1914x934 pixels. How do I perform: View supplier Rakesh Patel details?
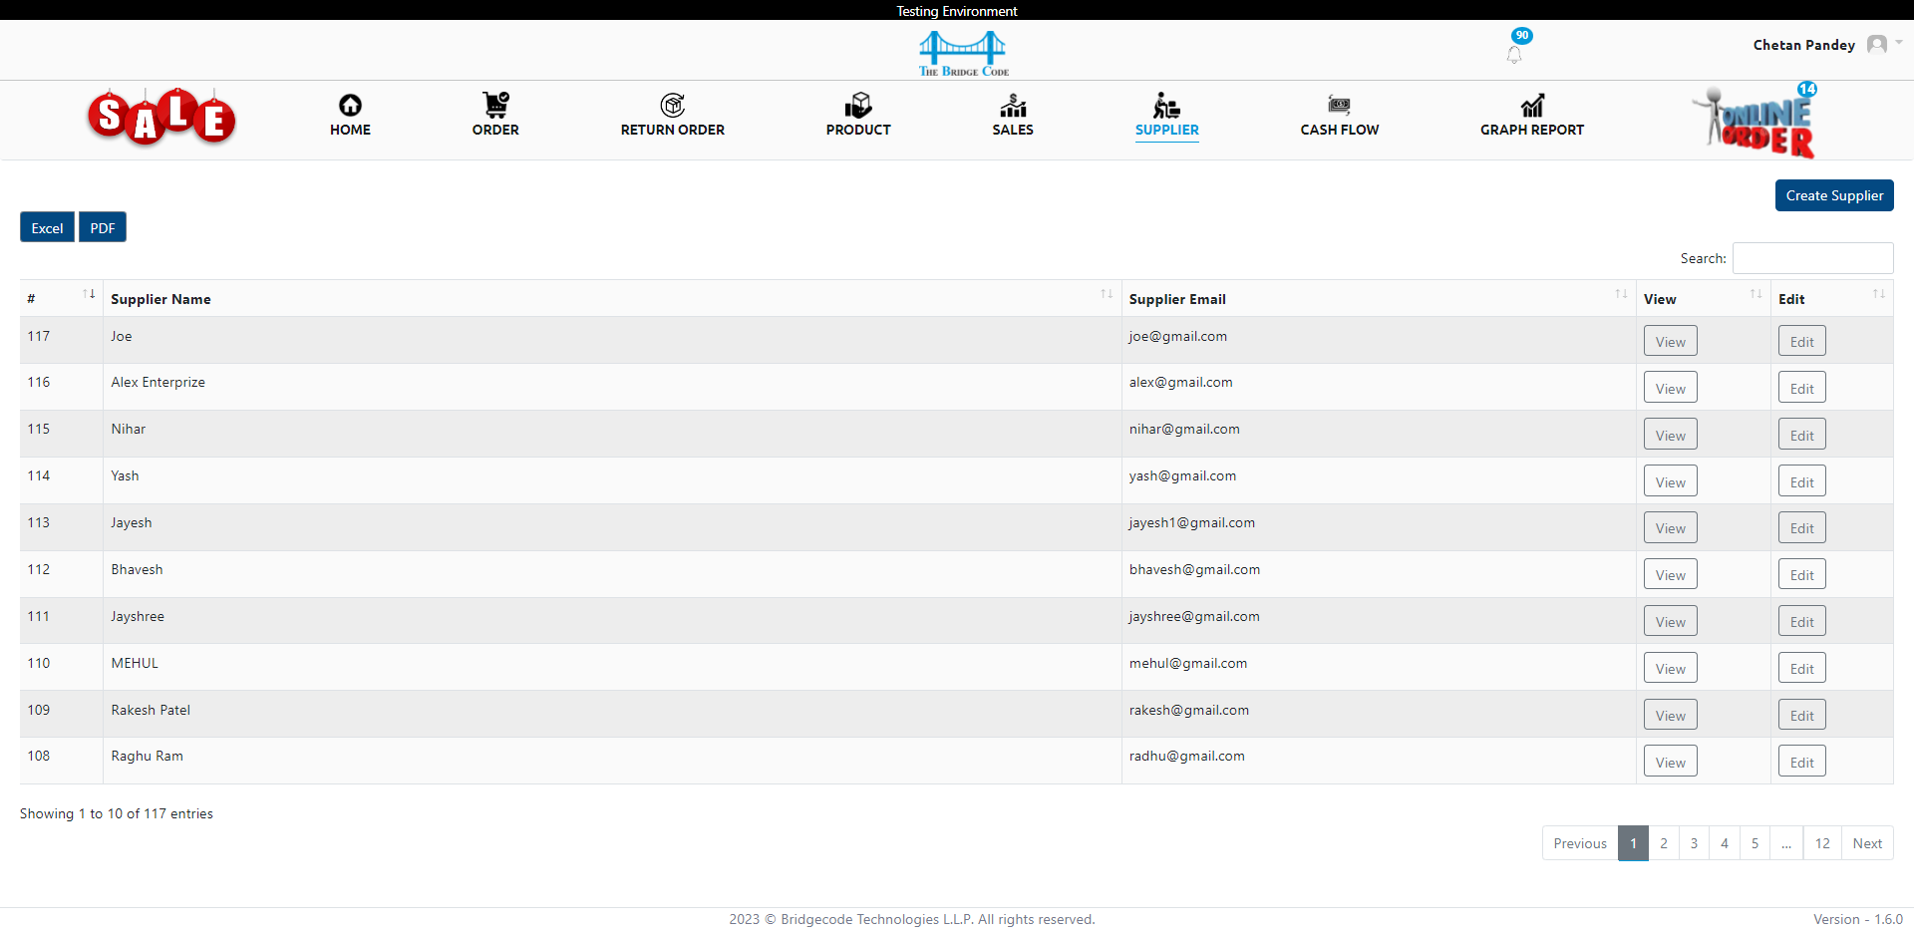pyautogui.click(x=1671, y=715)
